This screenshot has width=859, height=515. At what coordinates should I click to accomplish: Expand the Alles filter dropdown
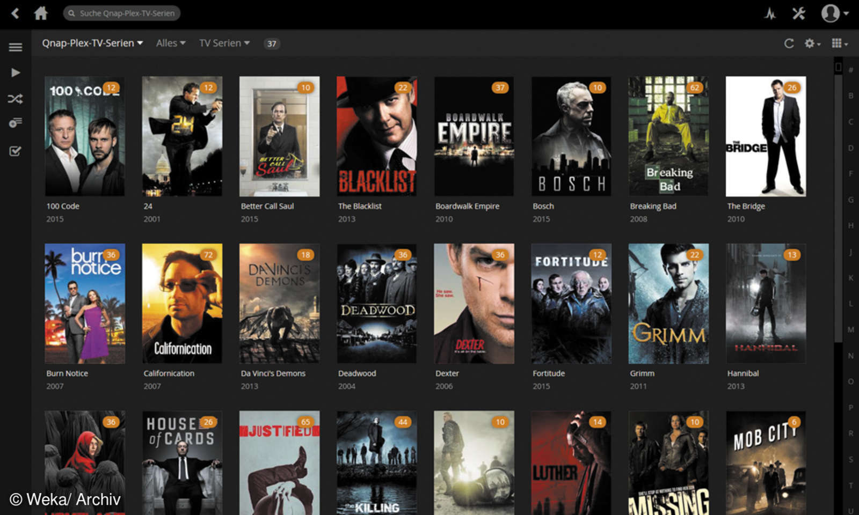(171, 43)
